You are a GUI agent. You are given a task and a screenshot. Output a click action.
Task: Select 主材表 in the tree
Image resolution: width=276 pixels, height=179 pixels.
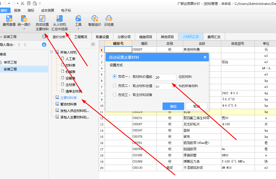[70, 85]
